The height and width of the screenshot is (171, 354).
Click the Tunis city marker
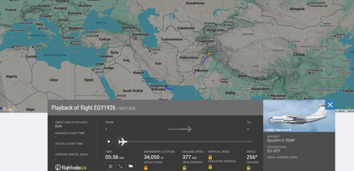(x=33, y=47)
